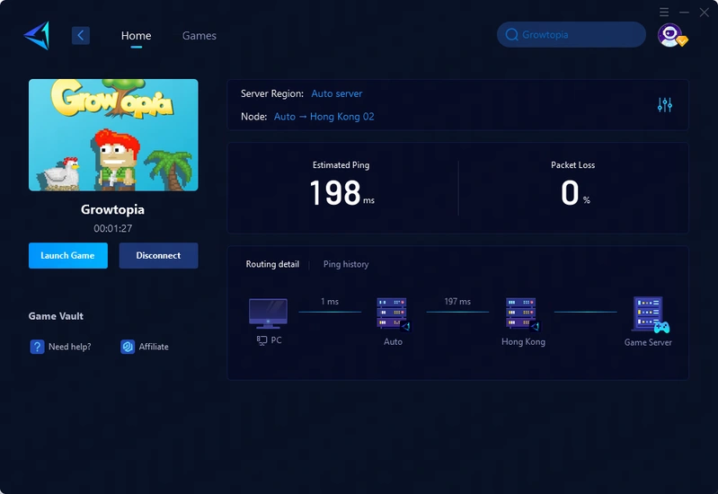Viewport: 718px width, 494px height.
Task: Select the Routing detail tab
Action: click(x=272, y=264)
